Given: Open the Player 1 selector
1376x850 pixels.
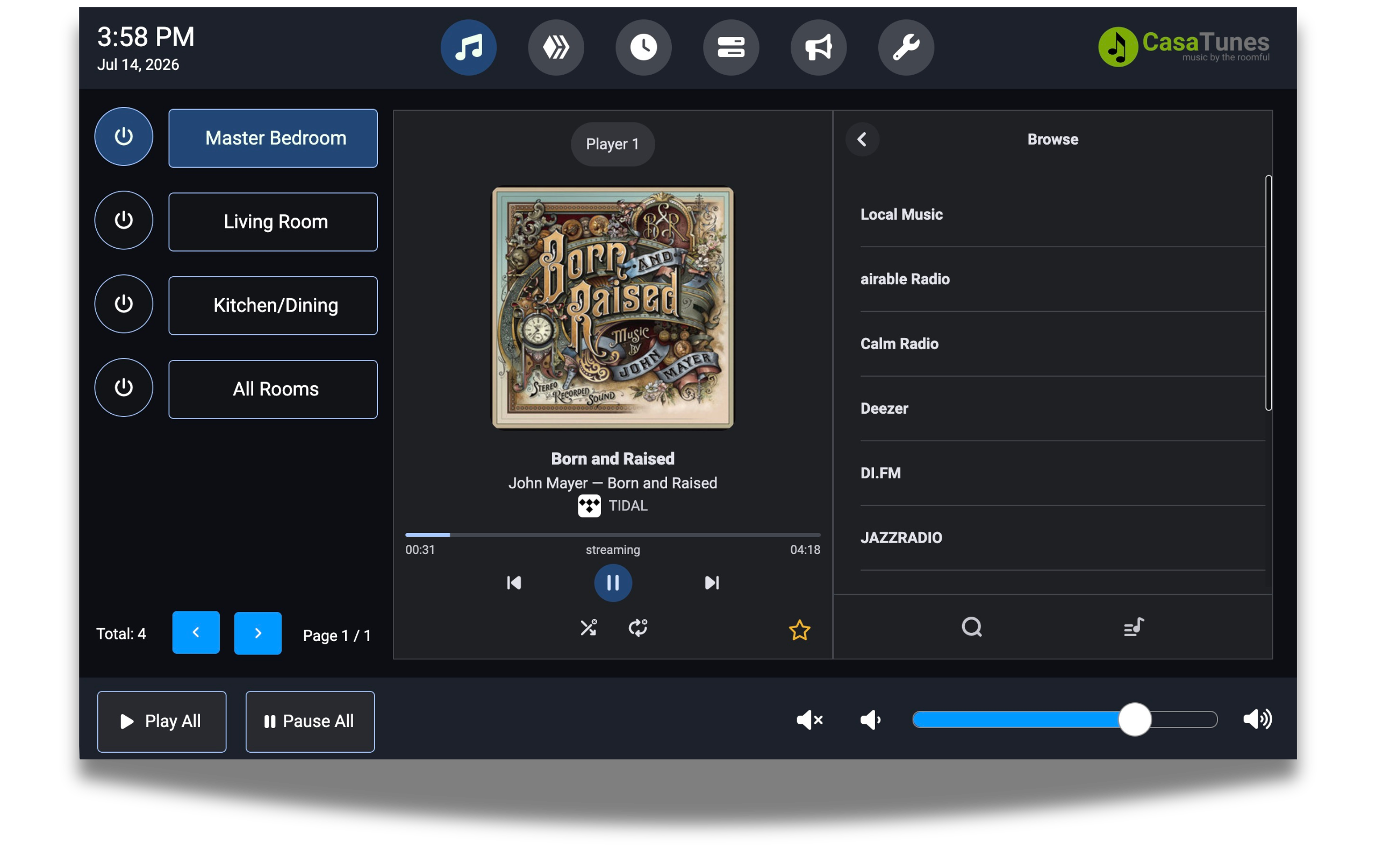Looking at the screenshot, I should tap(613, 145).
